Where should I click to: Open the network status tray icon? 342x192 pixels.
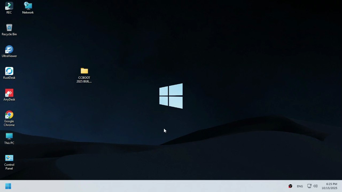[309, 186]
